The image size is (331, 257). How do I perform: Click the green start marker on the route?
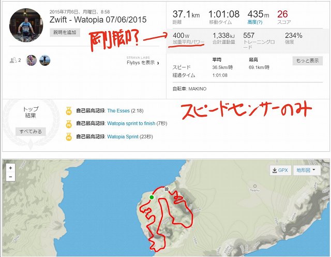(x=152, y=197)
